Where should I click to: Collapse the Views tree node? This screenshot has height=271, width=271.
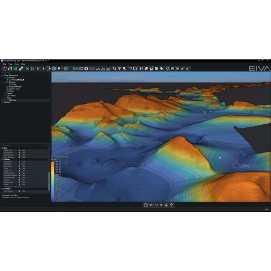click(5, 98)
